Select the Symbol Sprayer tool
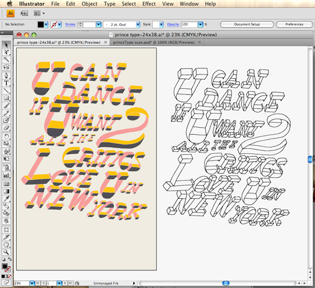This screenshot has height=288, width=315. (6, 167)
